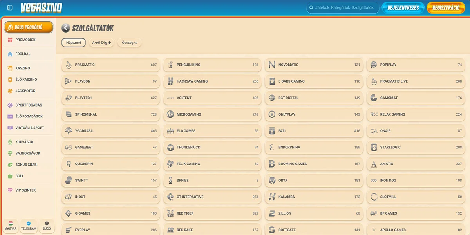Choose the Penguin King provider
The width and height of the screenshot is (470, 235).
click(x=212, y=65)
